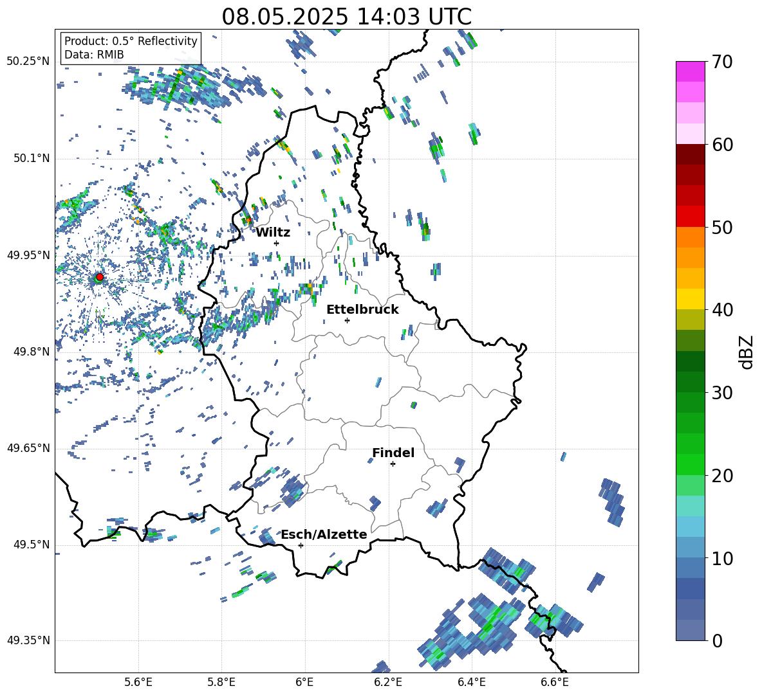The image size is (762, 695).
Task: Click the 40 value on the colorbar
Action: coord(722,310)
